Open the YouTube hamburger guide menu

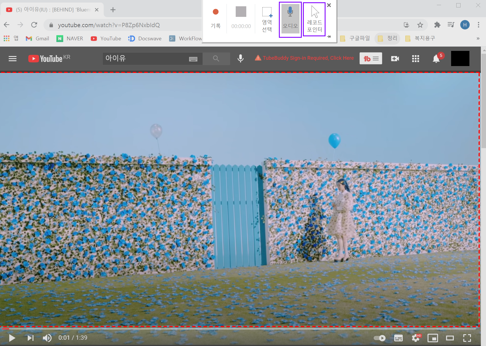click(13, 59)
